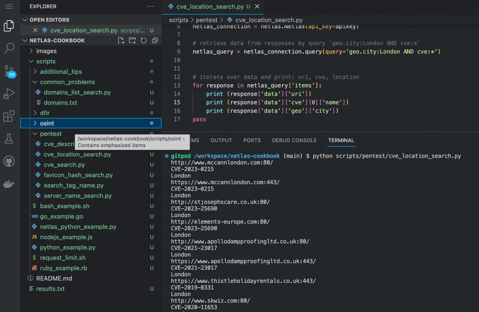479x312 pixels.
Task: Click line number 15 in editor gutter
Action: (177, 102)
